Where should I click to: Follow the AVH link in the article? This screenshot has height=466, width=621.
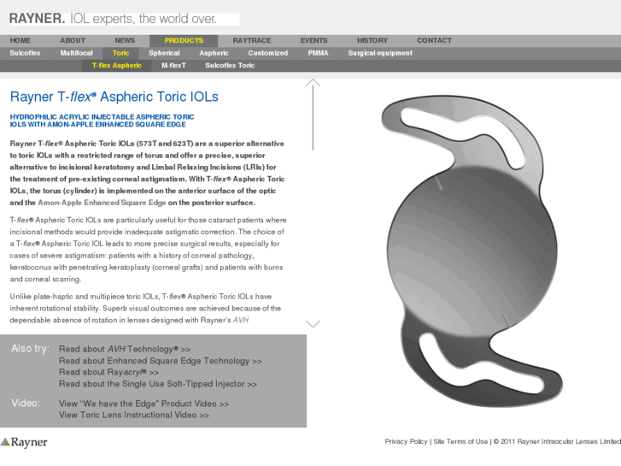tap(241, 320)
